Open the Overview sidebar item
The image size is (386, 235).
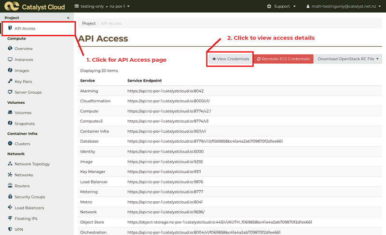click(x=23, y=49)
